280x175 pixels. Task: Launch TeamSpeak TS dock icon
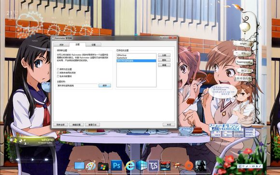coord(154,165)
